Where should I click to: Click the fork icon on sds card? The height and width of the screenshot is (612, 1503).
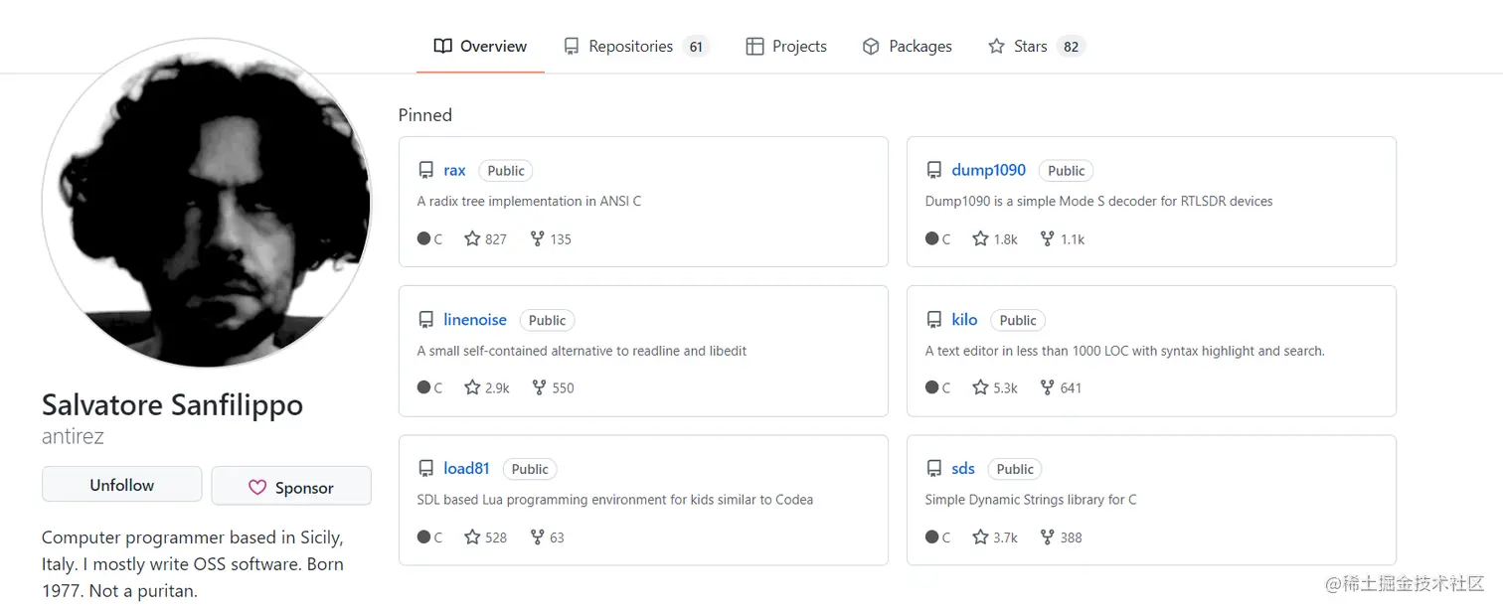click(1047, 537)
